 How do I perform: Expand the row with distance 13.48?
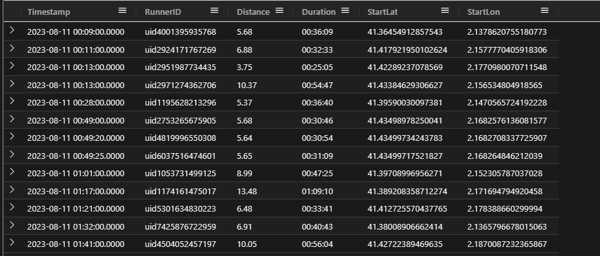coord(12,190)
